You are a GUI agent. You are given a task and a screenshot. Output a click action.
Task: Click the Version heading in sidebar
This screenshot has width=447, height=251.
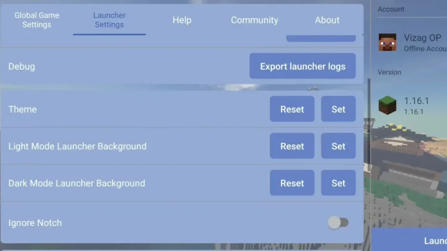tap(389, 72)
